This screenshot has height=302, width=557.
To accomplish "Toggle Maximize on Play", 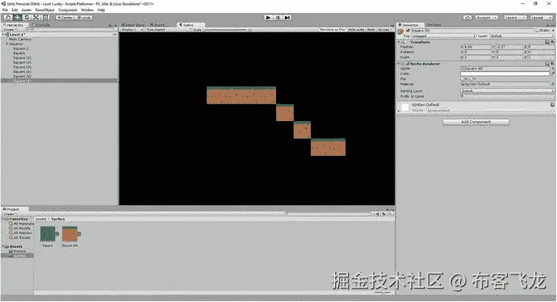I will [x=333, y=30].
